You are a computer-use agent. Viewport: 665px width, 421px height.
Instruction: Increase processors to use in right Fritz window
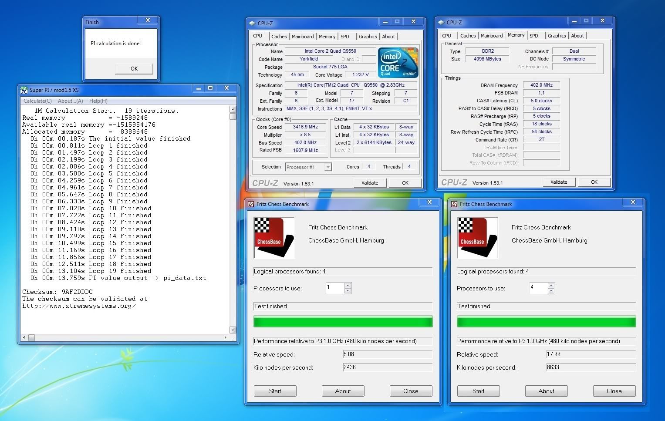(551, 286)
